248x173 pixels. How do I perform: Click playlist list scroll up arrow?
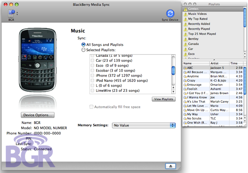(173, 88)
